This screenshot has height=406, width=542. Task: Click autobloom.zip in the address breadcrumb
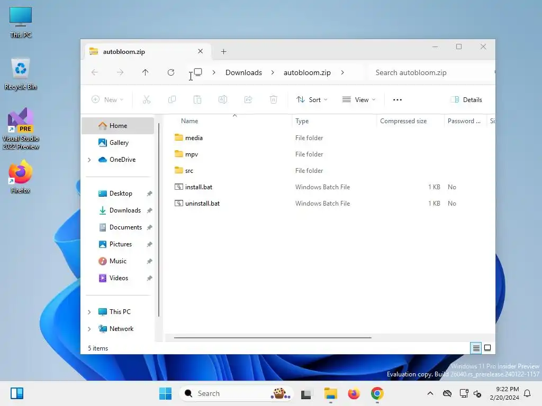click(x=307, y=72)
